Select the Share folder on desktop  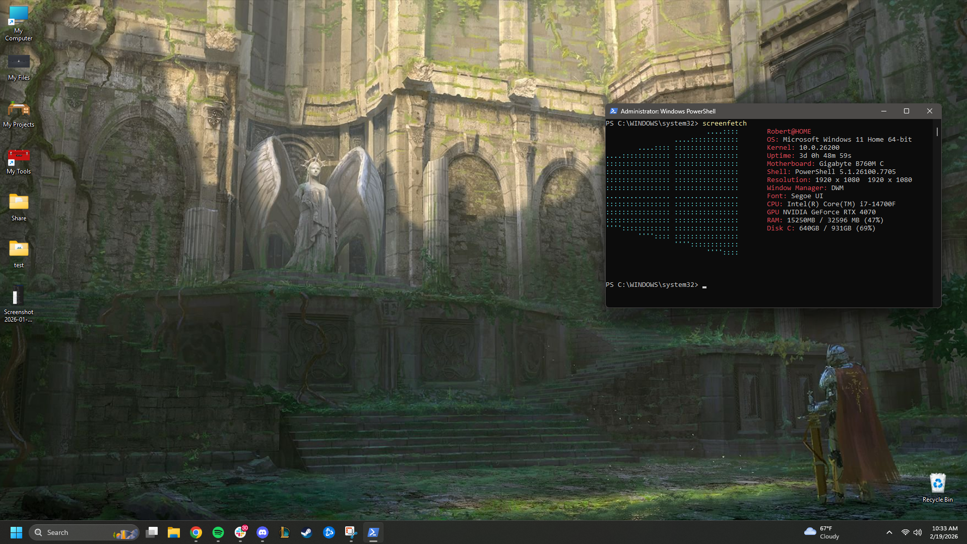[x=19, y=208]
